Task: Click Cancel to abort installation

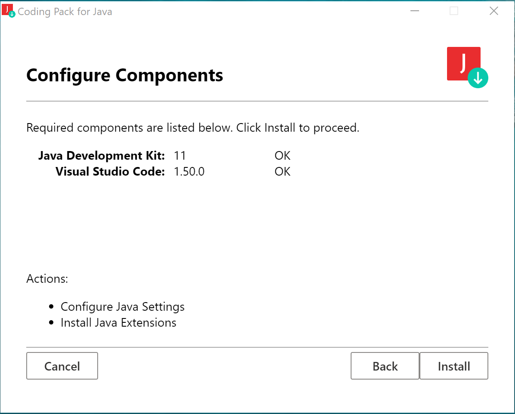Action: click(x=62, y=366)
